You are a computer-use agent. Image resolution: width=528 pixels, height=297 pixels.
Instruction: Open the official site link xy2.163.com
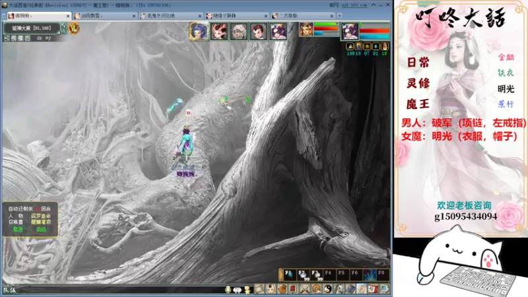[x=354, y=5]
